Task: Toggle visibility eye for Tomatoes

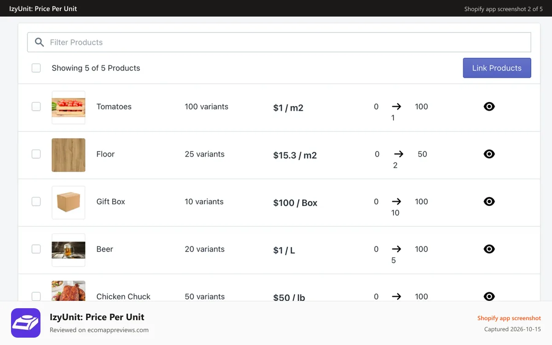Action: pyautogui.click(x=489, y=107)
